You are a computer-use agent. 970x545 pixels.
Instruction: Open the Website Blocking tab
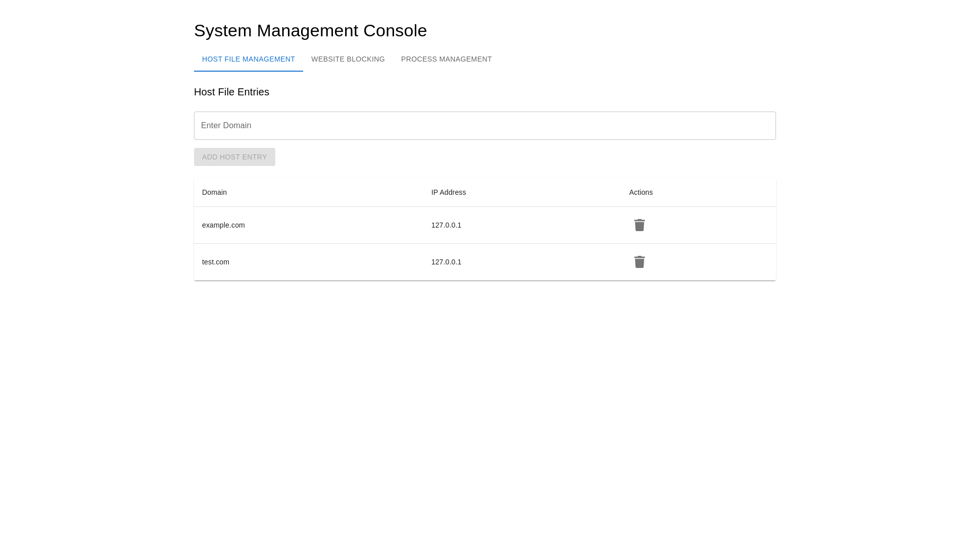(x=348, y=60)
